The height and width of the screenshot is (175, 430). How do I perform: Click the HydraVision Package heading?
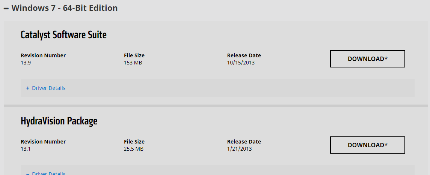pos(59,121)
